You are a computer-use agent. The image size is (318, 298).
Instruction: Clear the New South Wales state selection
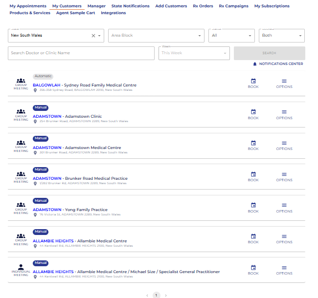[x=93, y=36]
